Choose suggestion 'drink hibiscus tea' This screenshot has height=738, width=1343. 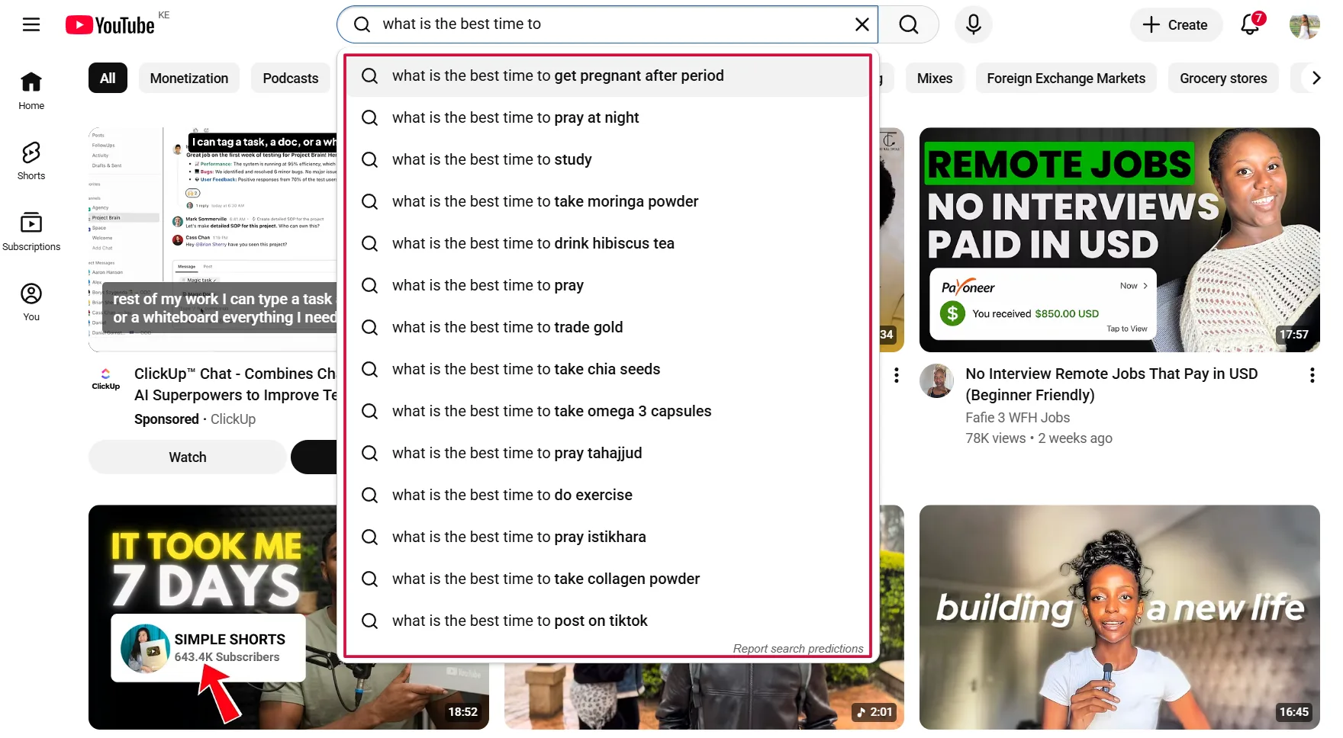[607, 243]
